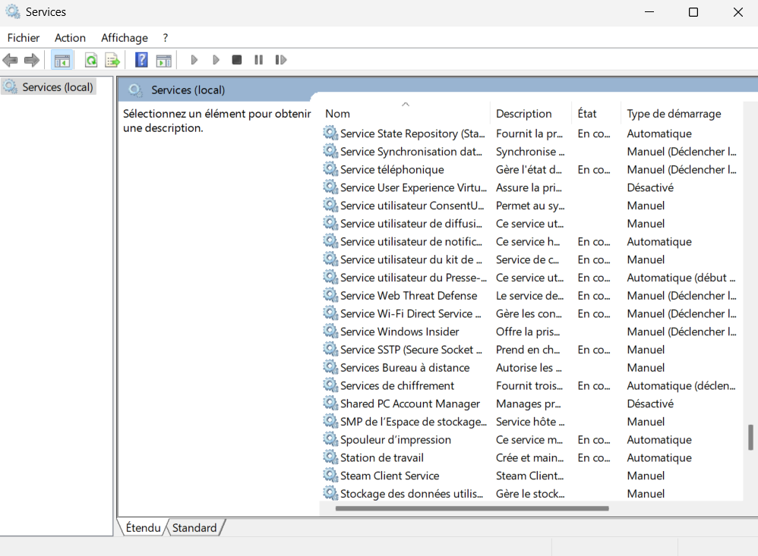Select the gear icon of Services Bureau à distance
Image resolution: width=758 pixels, height=556 pixels.
(330, 367)
